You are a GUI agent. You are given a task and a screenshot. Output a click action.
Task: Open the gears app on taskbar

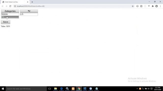click(67, 89)
